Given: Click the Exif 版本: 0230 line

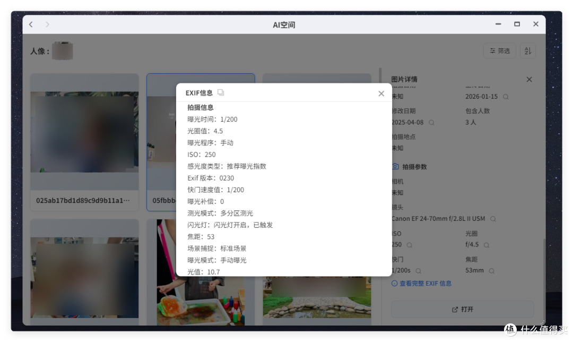Looking at the screenshot, I should pyautogui.click(x=211, y=178).
